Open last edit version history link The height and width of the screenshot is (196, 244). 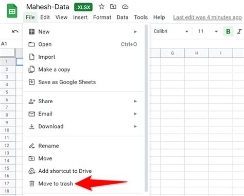tap(207, 18)
